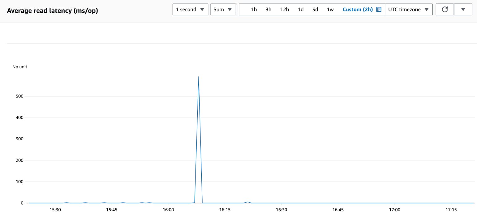Select the 1w time range
Screen dimensions: 477x214
pyautogui.click(x=330, y=9)
